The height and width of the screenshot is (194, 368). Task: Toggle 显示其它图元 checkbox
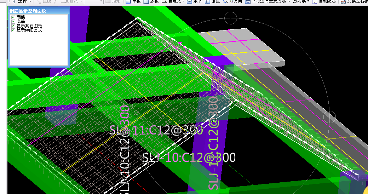coord(13,26)
